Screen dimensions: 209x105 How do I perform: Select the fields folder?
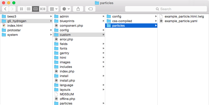[x=79, y=44]
